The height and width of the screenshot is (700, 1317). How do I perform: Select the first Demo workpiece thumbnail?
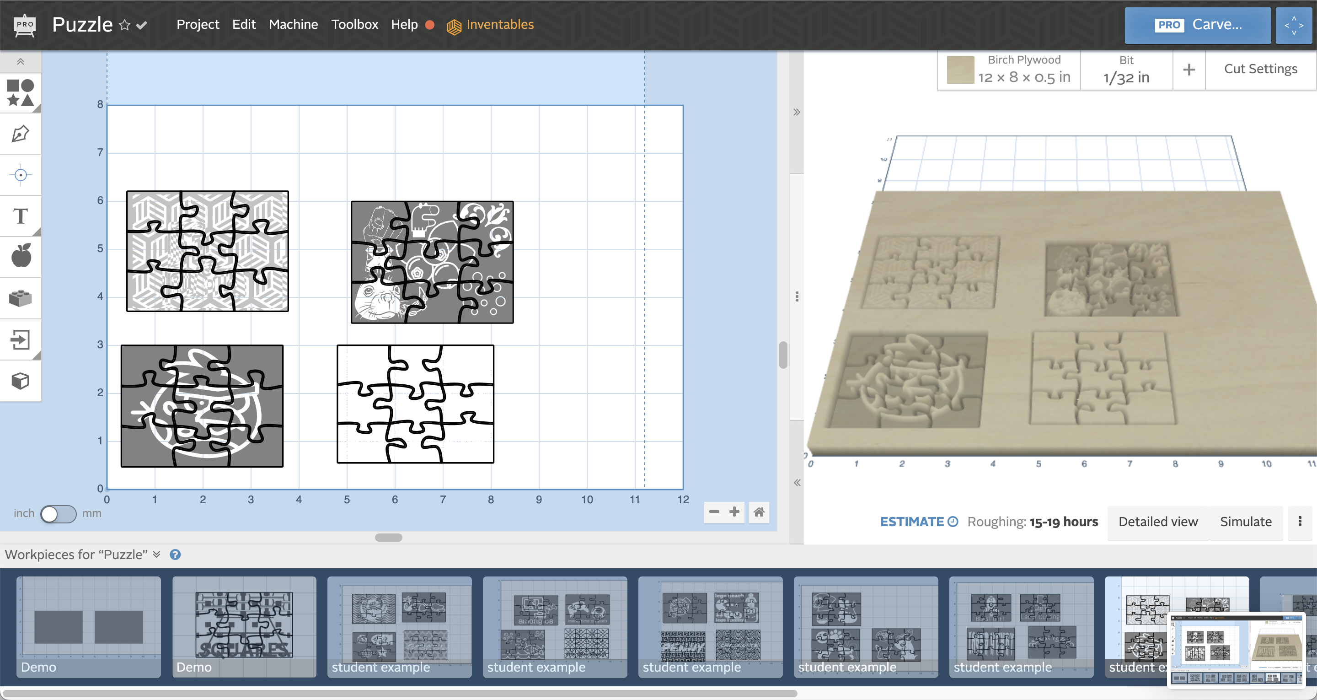click(x=88, y=627)
